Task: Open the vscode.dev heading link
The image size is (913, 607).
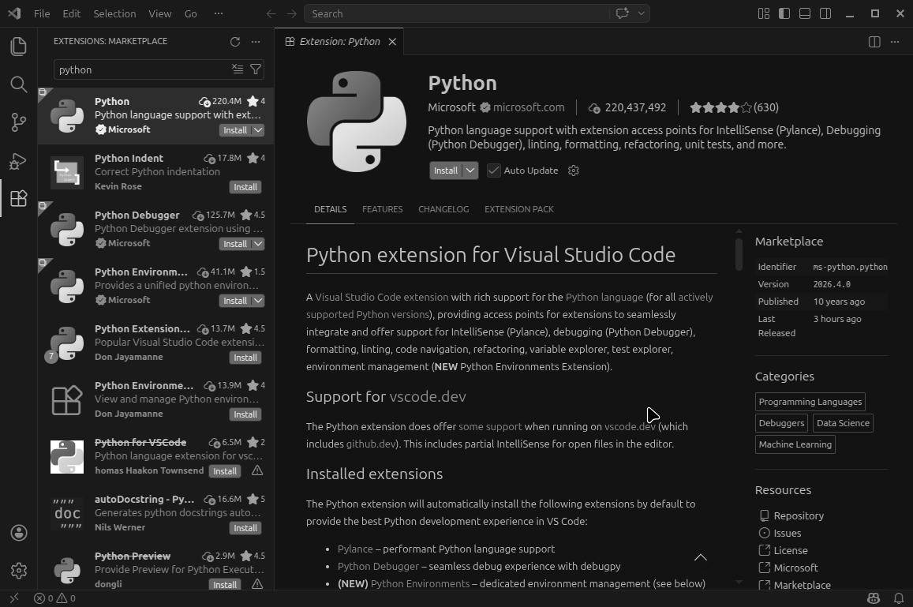Action: point(428,397)
